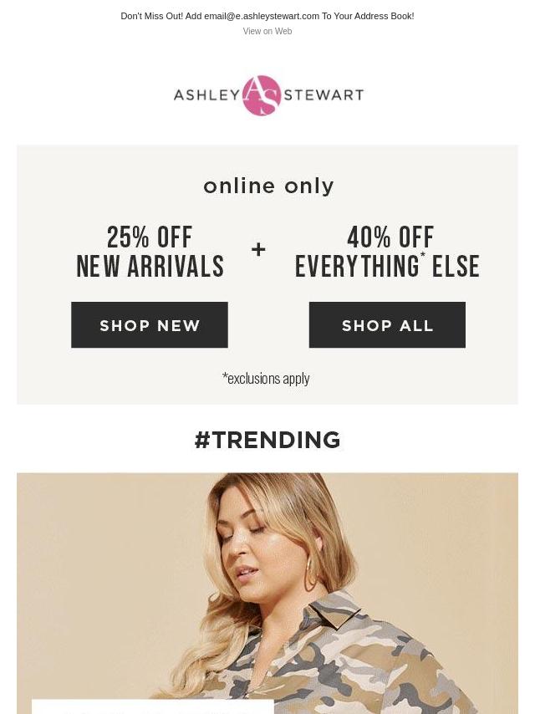This screenshot has width=535, height=714.
Task: Click the plus sign between the offers
Action: [258, 249]
